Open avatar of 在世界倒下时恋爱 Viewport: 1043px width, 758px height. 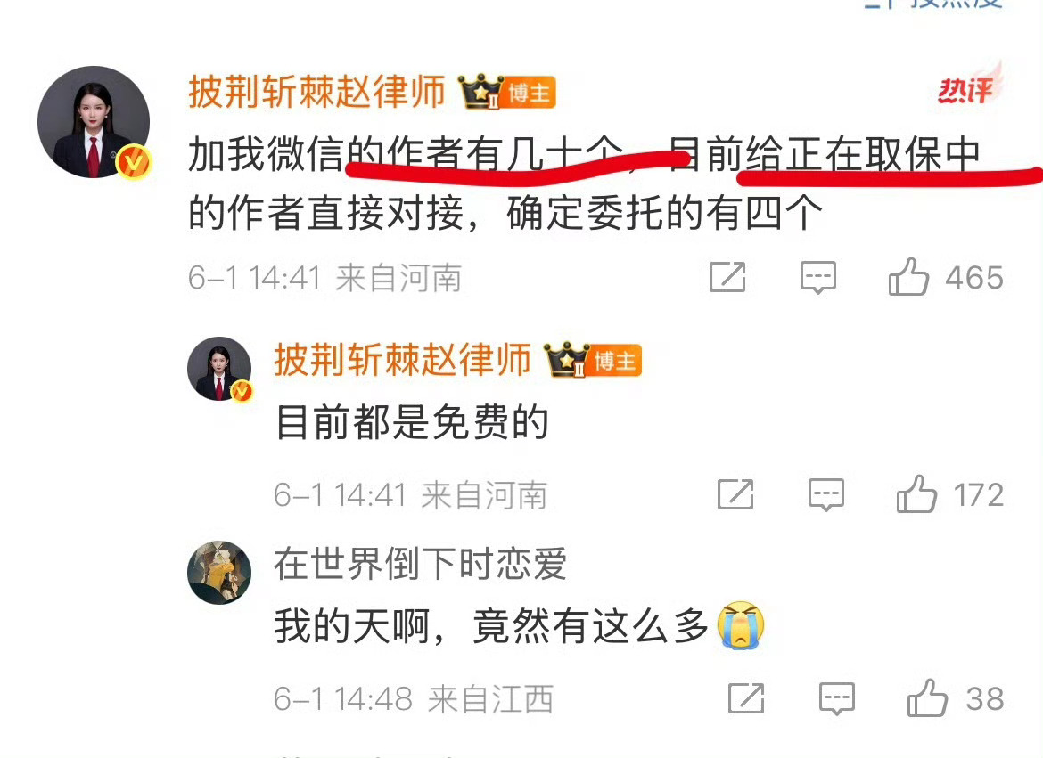(219, 572)
